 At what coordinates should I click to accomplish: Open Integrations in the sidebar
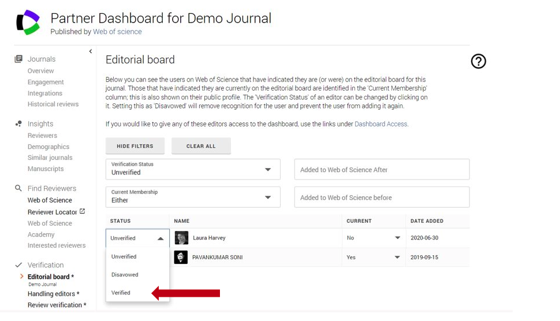click(x=45, y=93)
